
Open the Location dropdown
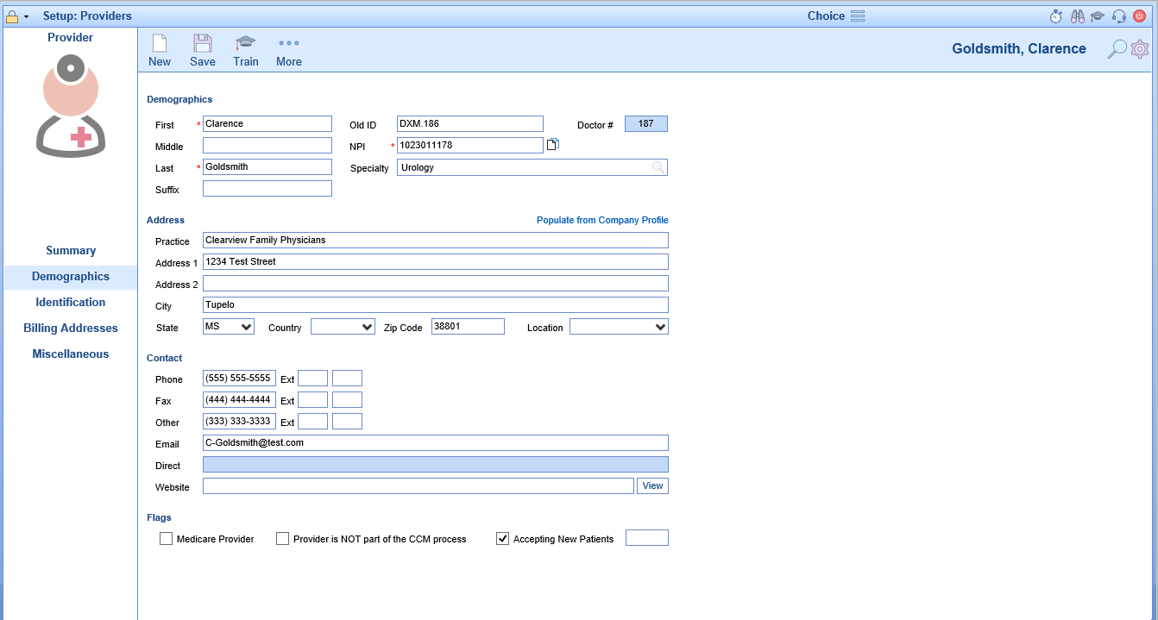(619, 327)
